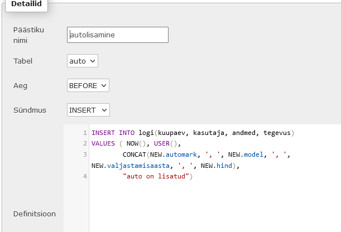Click the 'Tabel' label
The height and width of the screenshot is (232, 341).
pos(23,61)
